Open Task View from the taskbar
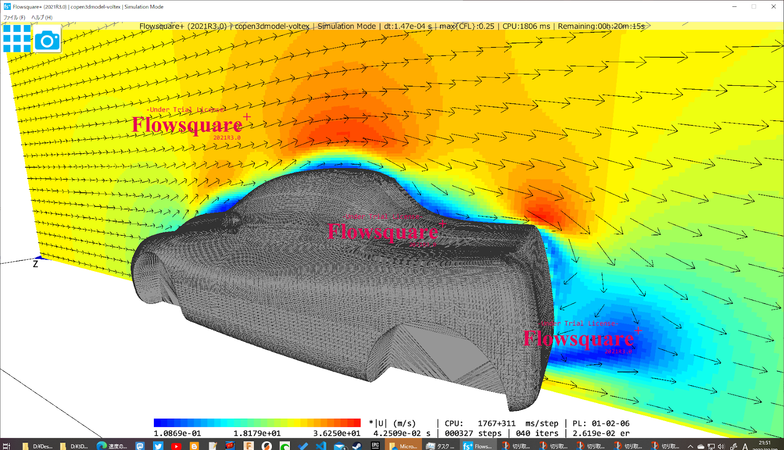This screenshot has height=450, width=784. tap(7, 446)
